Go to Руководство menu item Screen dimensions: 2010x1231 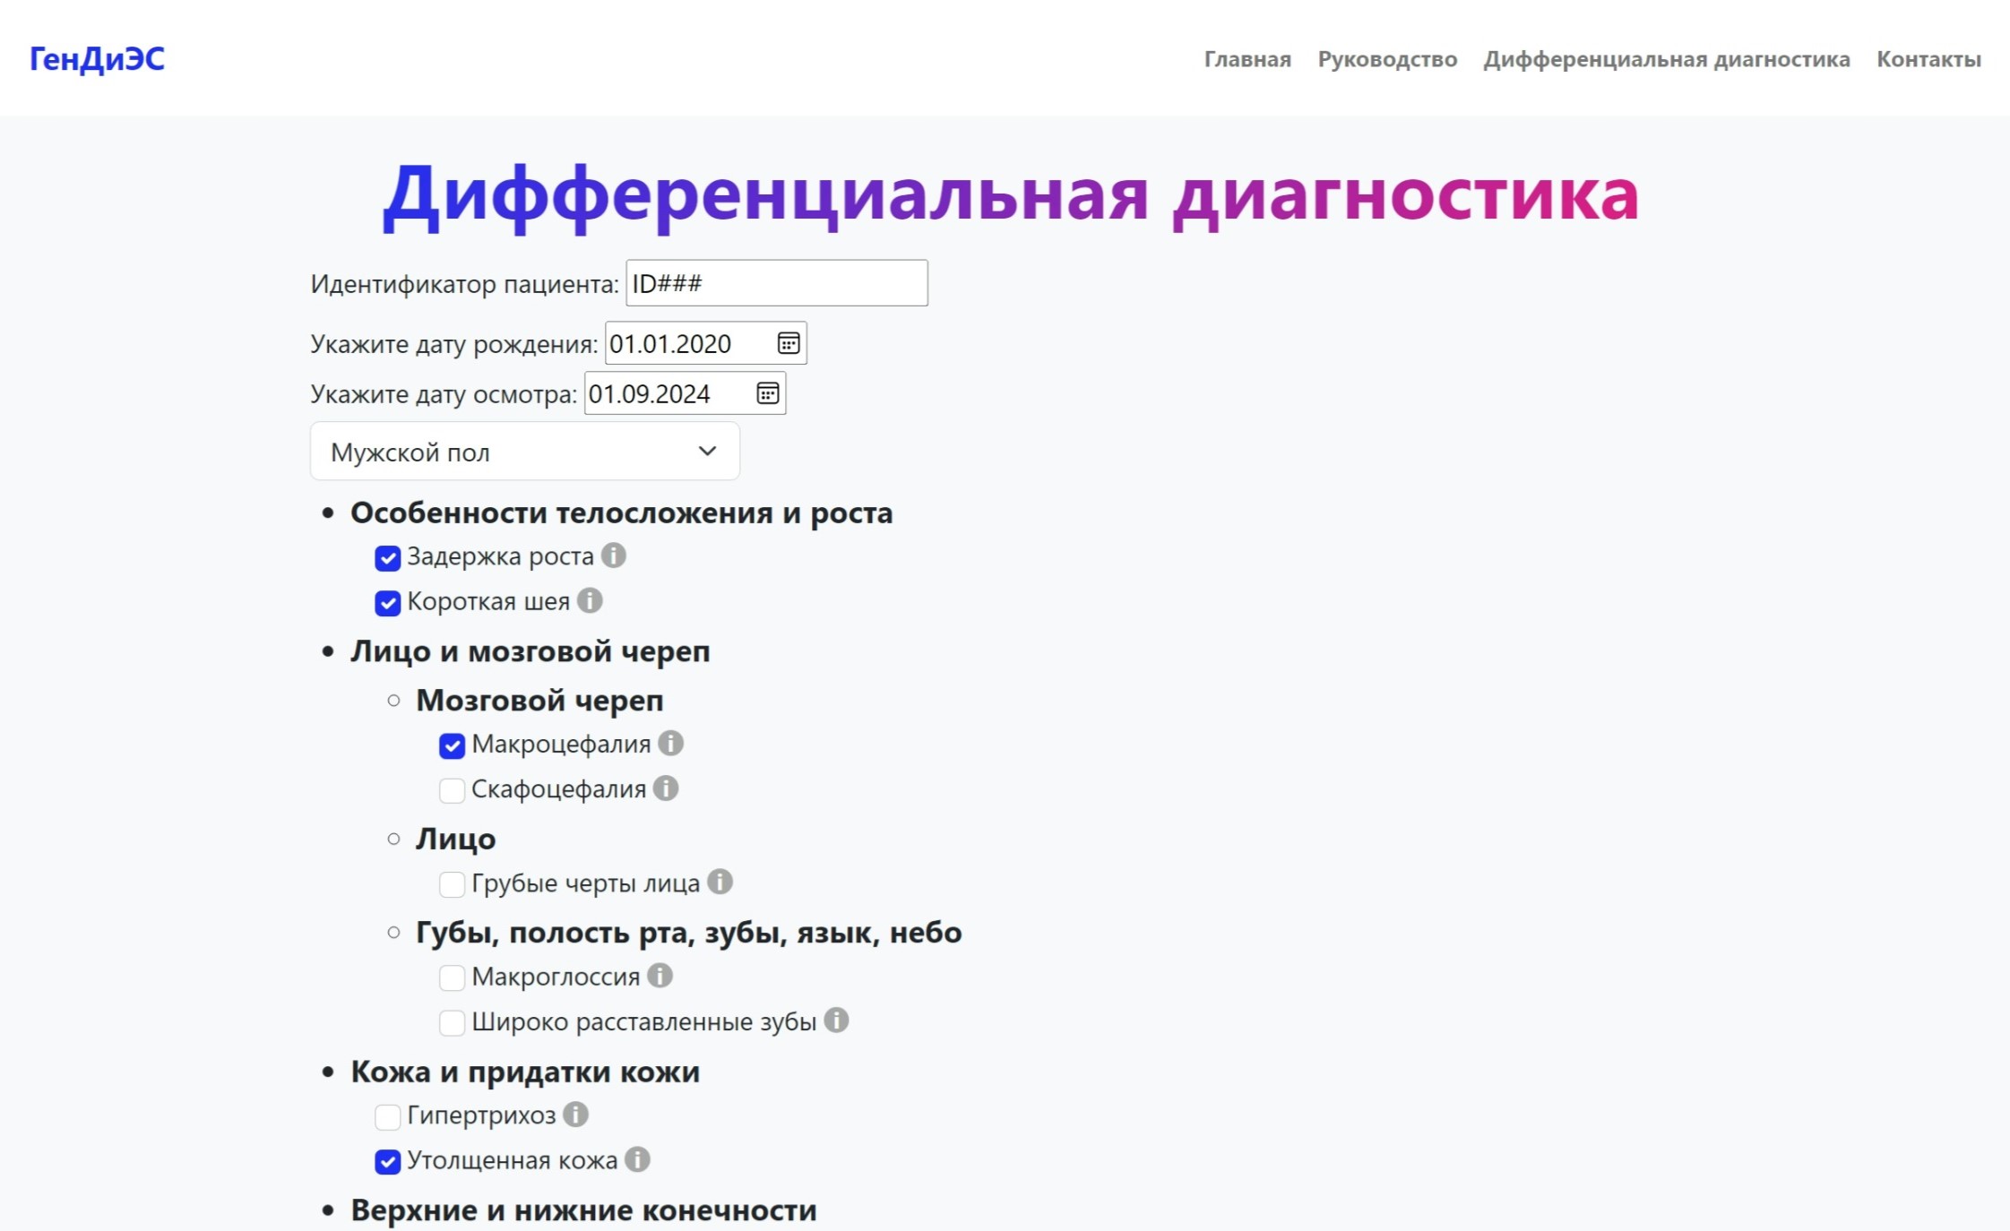(1386, 59)
